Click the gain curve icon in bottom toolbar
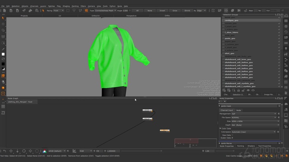 tap(74, 151)
